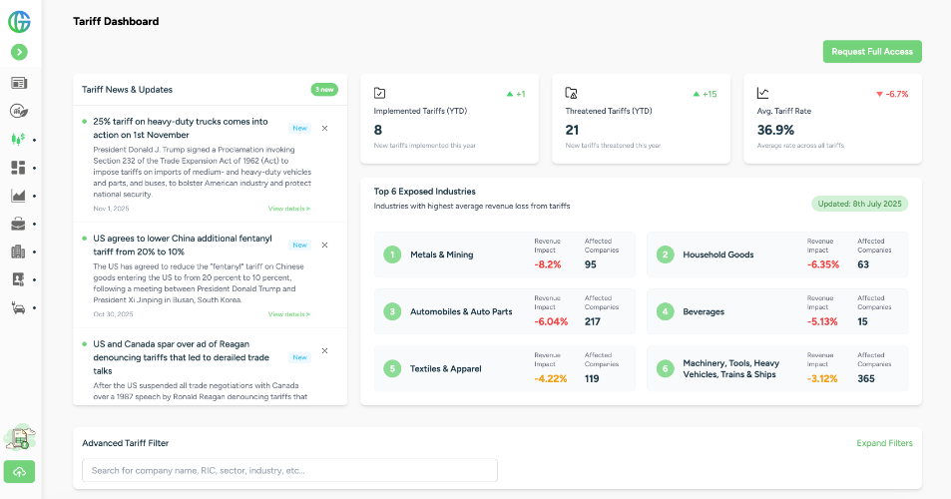Click the -8.2% revenue impact for Metals & Mining
Viewport: 951px width, 499px height.
click(548, 264)
